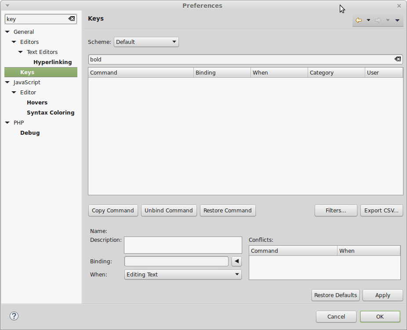407x330 pixels.
Task: Click inside the Binding input field
Action: click(176, 262)
